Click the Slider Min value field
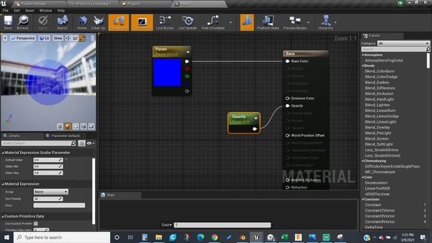432x243 pixels. coord(48,167)
